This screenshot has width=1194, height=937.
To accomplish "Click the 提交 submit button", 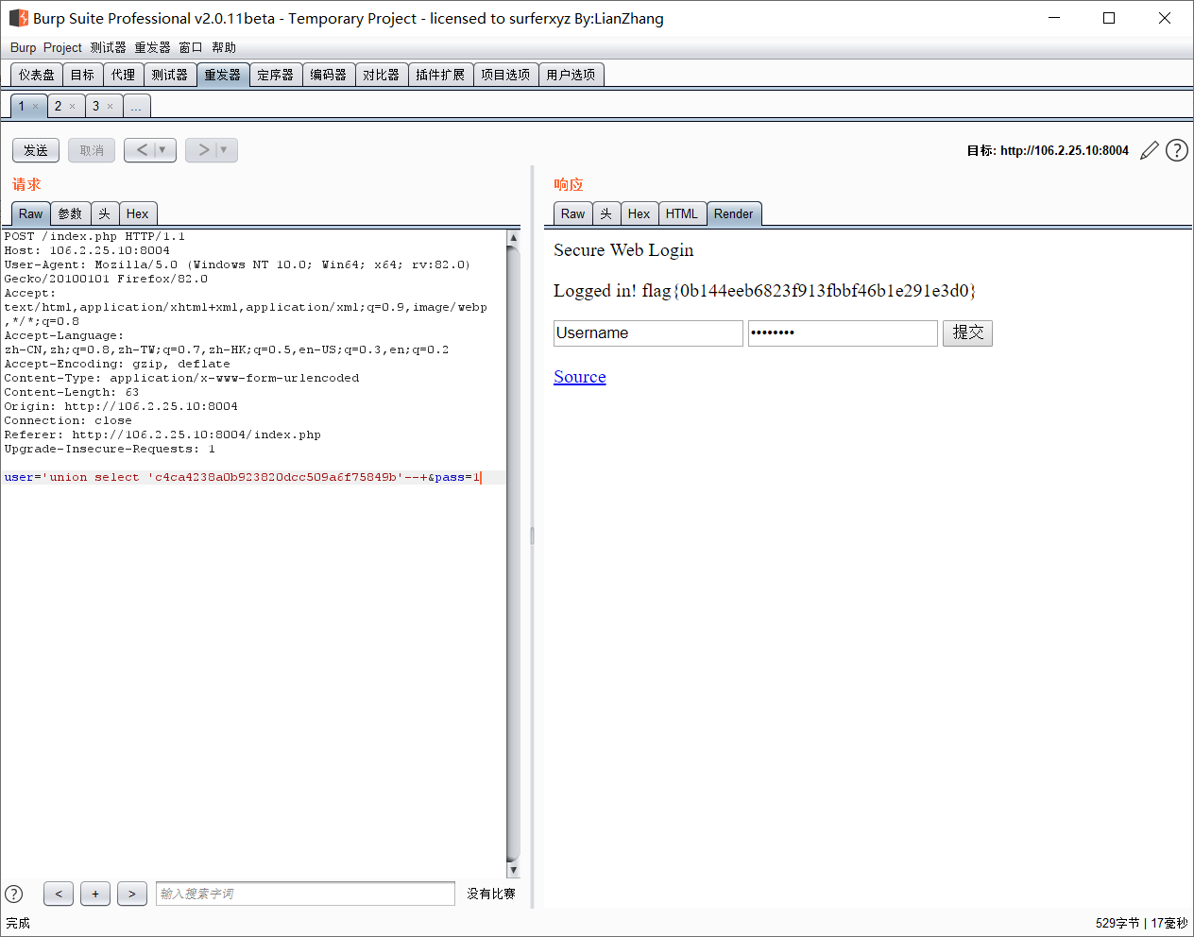I will click(967, 332).
